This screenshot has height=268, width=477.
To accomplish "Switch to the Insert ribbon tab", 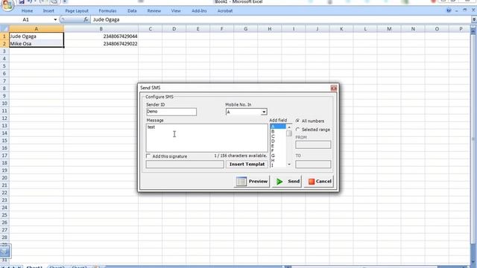I will (48, 11).
